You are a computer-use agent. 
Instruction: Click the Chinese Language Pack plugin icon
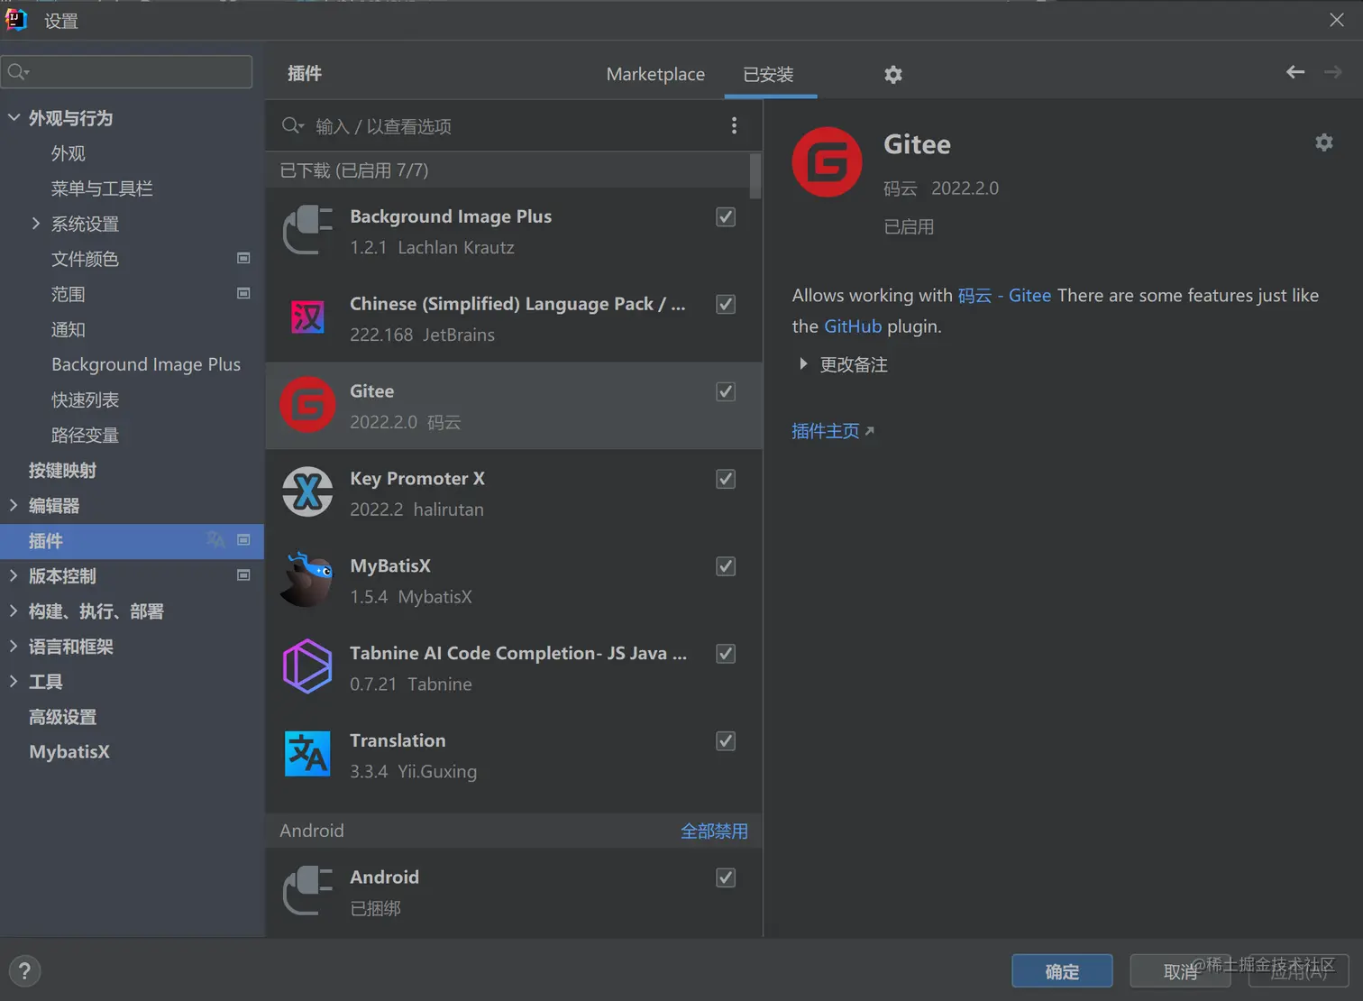tap(307, 317)
